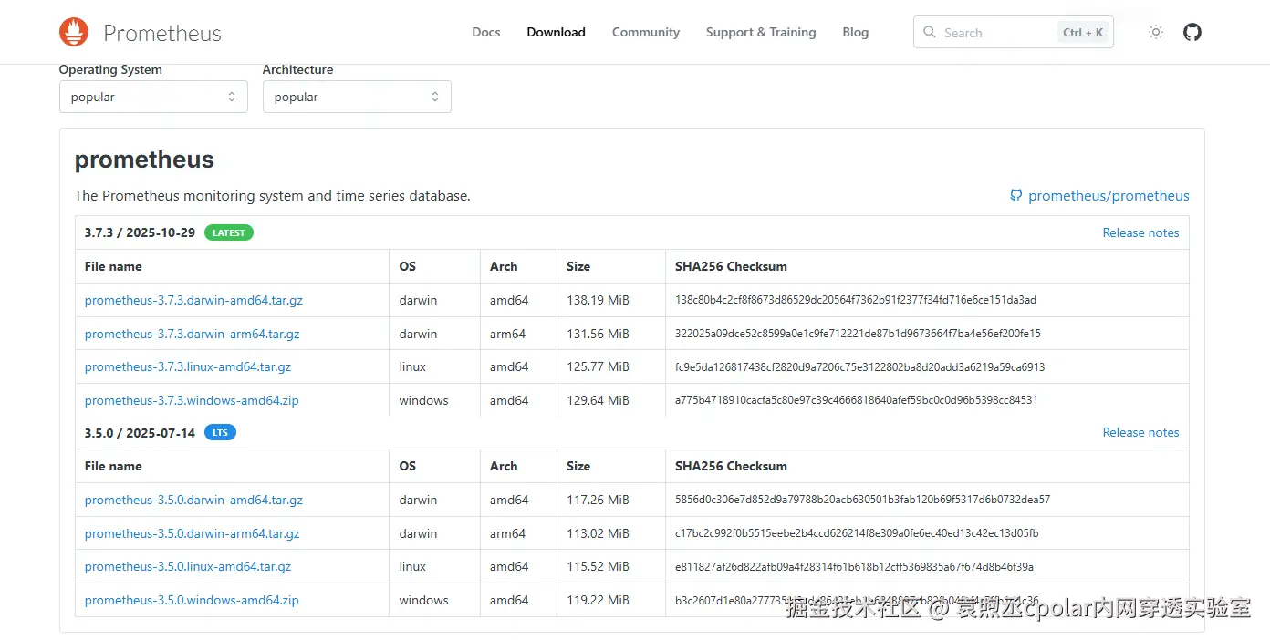Click the blue LTS badge

[220, 432]
